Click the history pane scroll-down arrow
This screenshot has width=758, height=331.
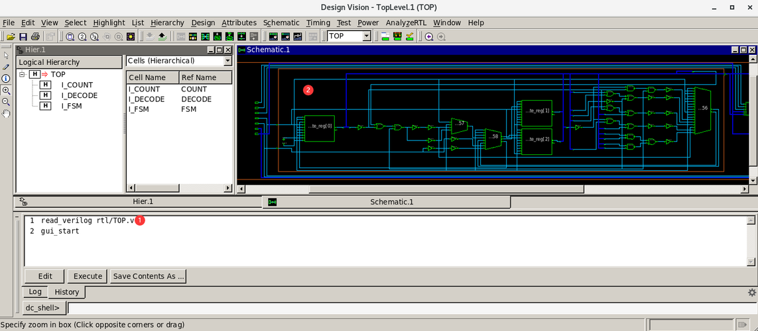coord(751,261)
